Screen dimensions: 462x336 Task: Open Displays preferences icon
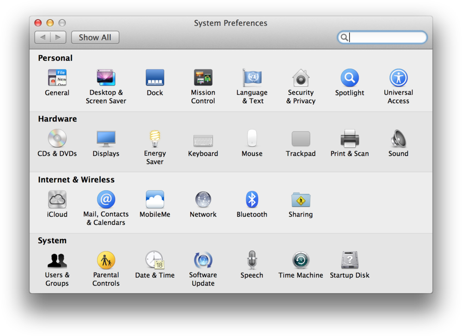pyautogui.click(x=106, y=138)
